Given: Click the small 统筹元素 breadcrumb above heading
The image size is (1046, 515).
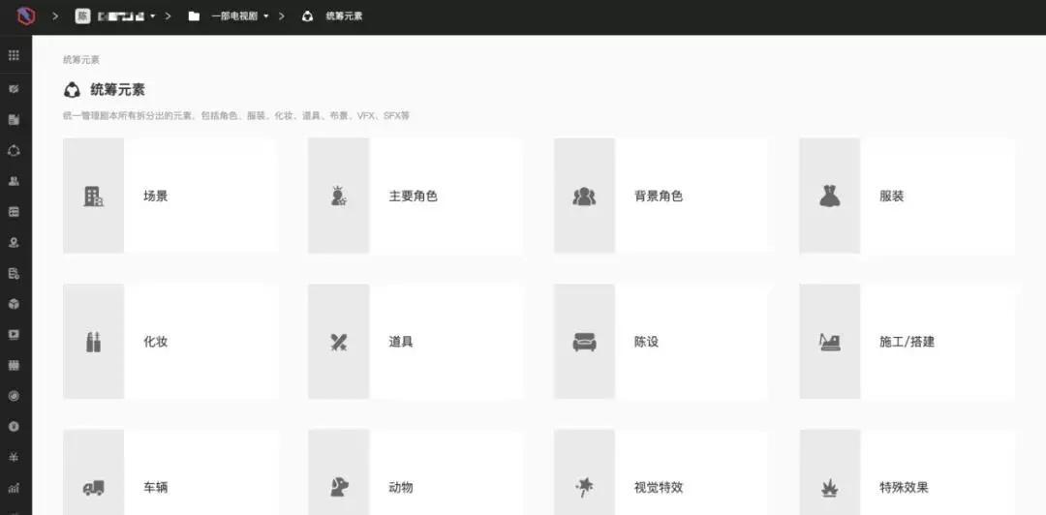Looking at the screenshot, I should [x=81, y=59].
